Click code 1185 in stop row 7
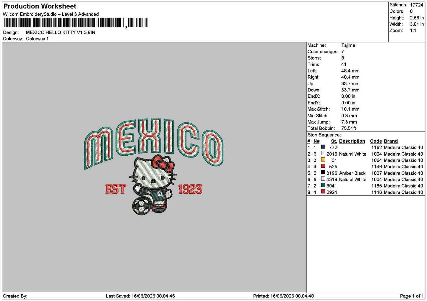 pos(377,186)
